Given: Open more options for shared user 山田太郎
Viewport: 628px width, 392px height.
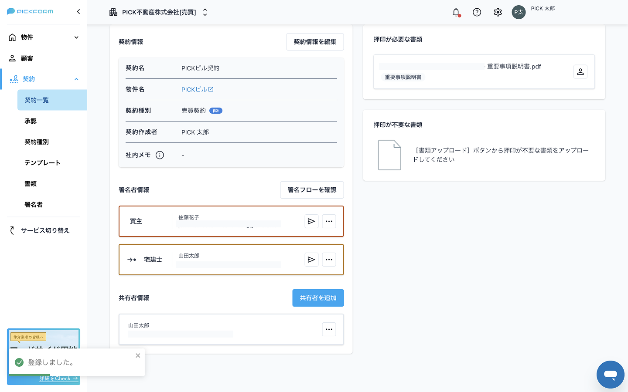Looking at the screenshot, I should 329,329.
